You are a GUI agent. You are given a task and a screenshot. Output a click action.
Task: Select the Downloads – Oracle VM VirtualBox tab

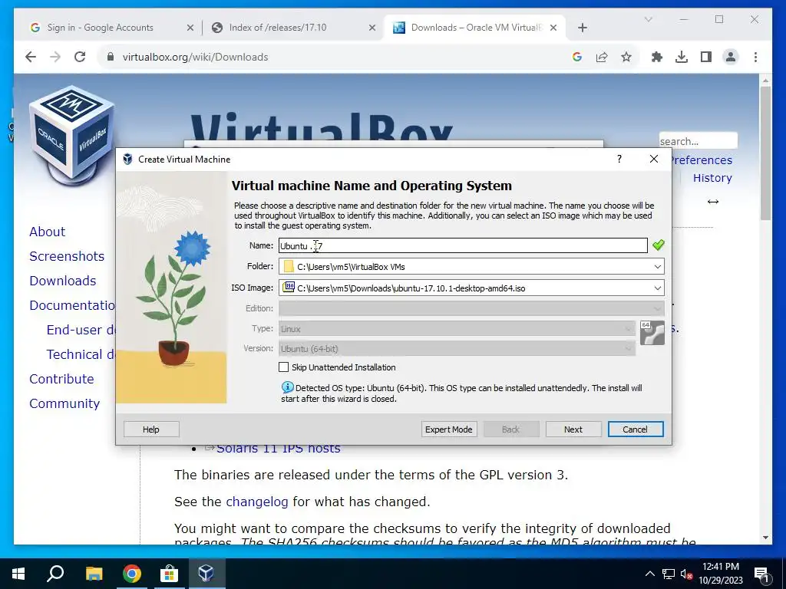[476, 28]
